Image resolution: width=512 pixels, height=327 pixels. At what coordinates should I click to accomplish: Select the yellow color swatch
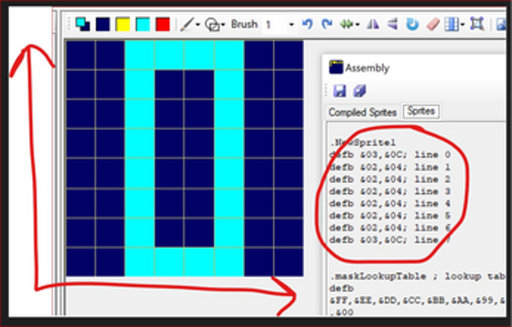coord(123,24)
